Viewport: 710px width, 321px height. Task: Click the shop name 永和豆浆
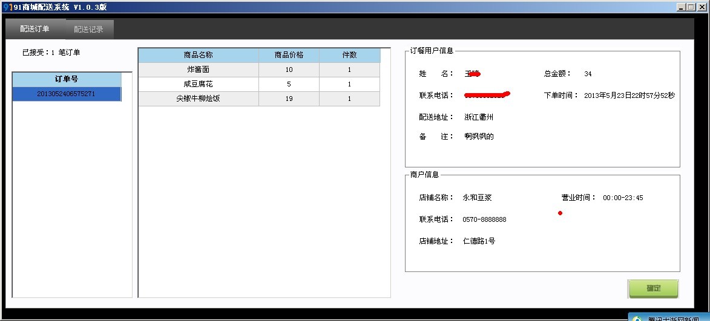coord(477,198)
